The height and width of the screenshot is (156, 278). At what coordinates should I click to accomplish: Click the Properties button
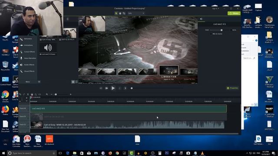point(232,88)
